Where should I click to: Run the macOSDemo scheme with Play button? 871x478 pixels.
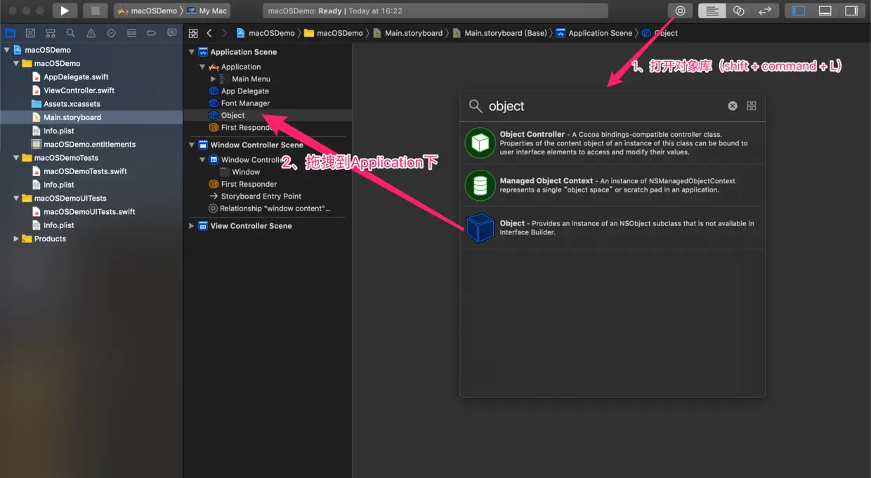pos(65,11)
